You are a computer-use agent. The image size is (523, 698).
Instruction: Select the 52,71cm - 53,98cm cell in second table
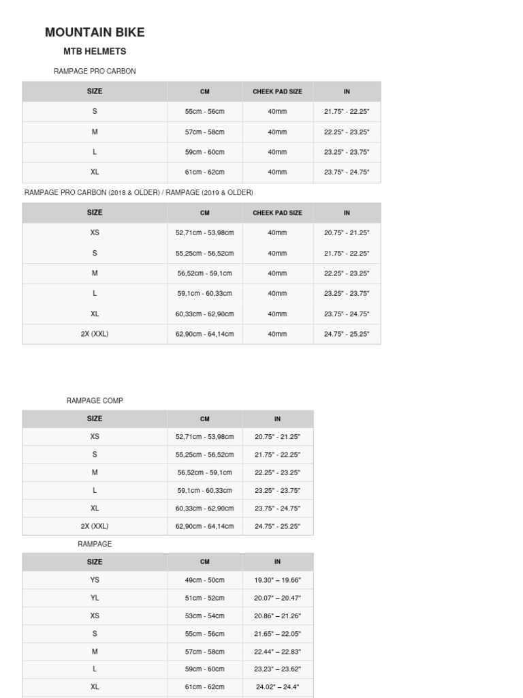click(204, 232)
